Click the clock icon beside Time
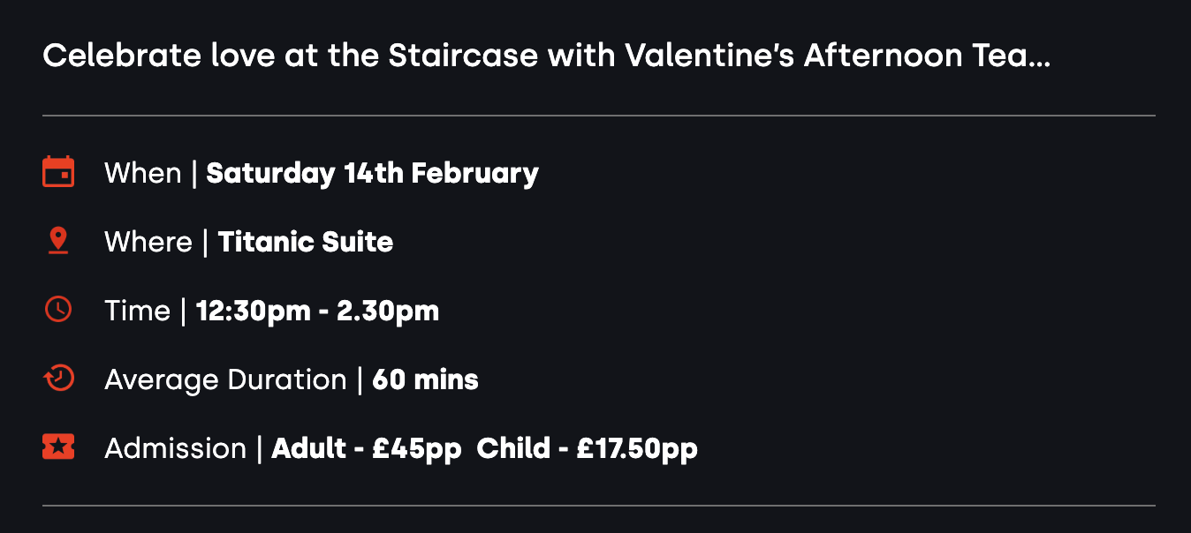The width and height of the screenshot is (1191, 533). coord(58,310)
